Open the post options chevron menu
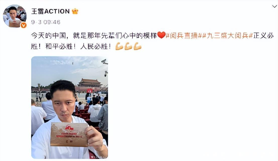 pyautogui.click(x=274, y=7)
